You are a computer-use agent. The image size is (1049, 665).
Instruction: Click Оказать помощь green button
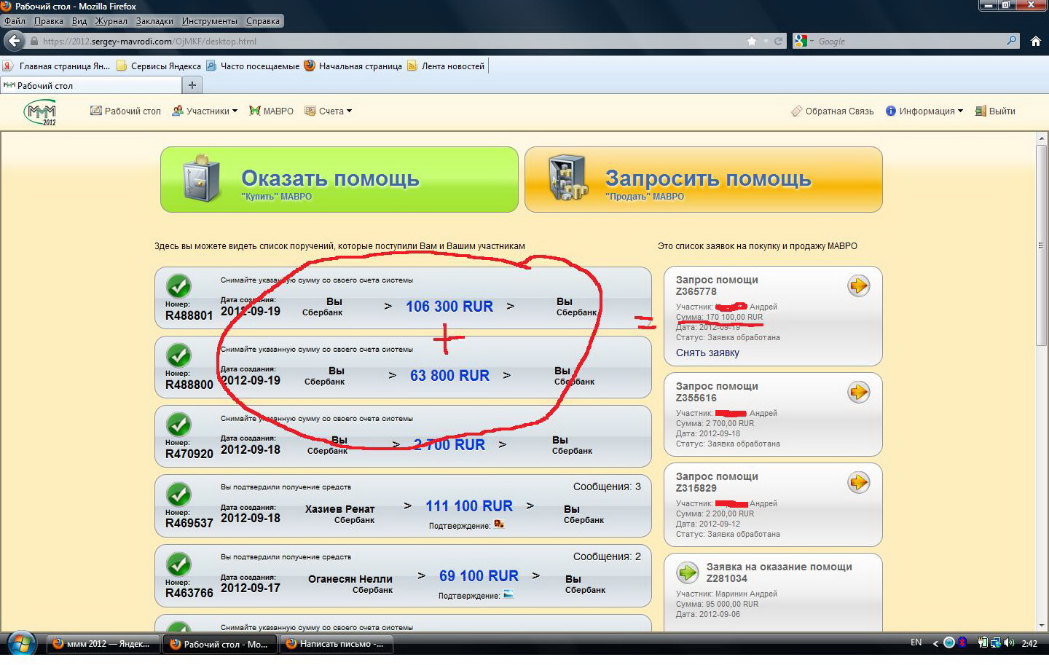coord(339,180)
